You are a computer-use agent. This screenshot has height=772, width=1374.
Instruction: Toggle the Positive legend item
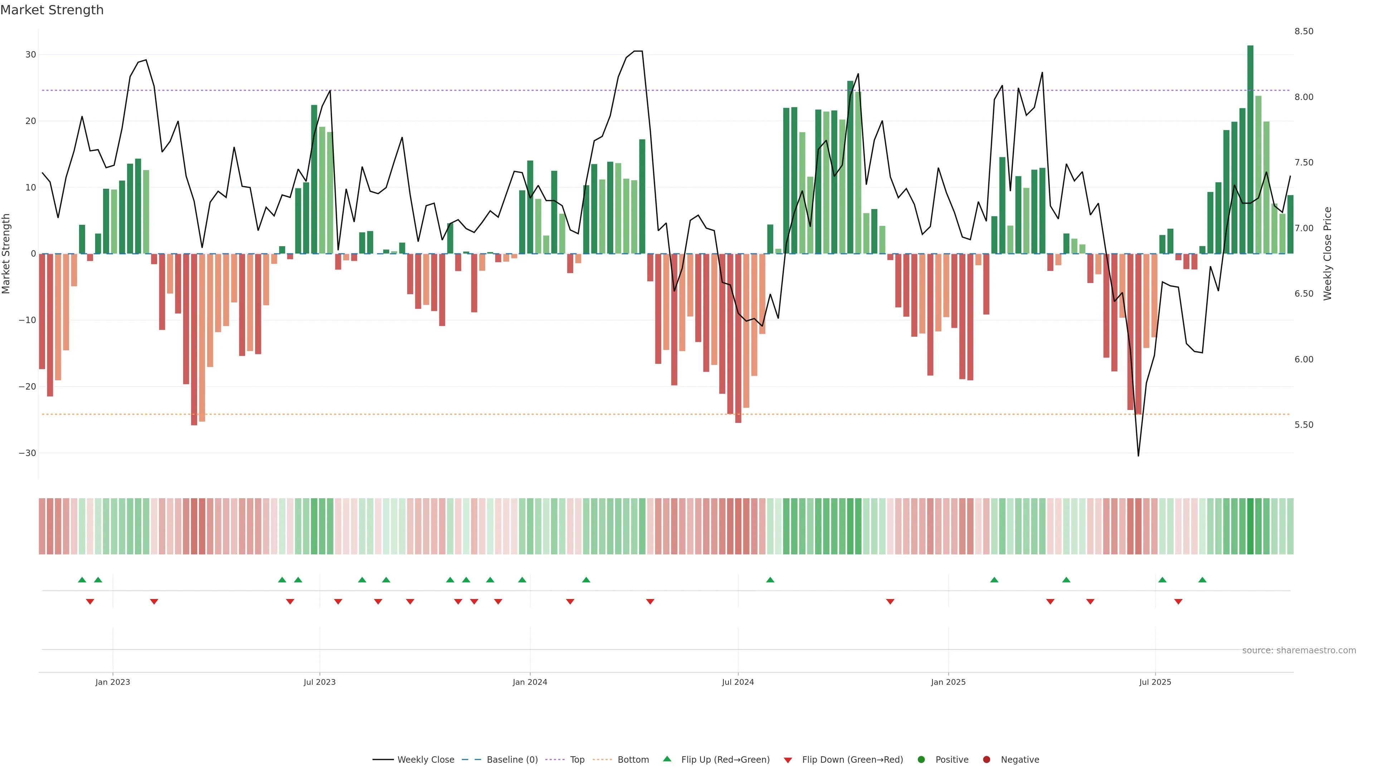(x=951, y=760)
